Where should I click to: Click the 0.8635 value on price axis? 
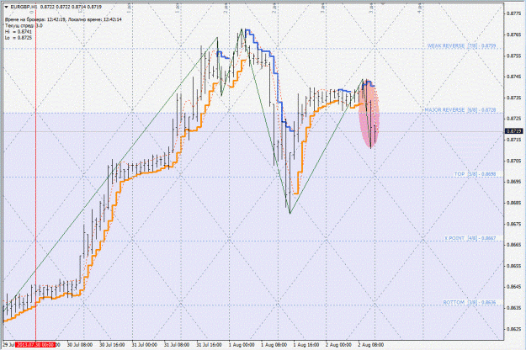(514, 308)
